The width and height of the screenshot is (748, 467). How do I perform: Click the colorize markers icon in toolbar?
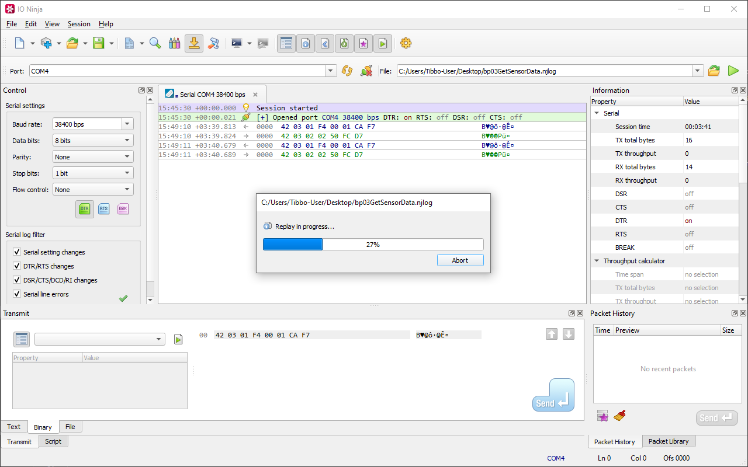pos(174,43)
